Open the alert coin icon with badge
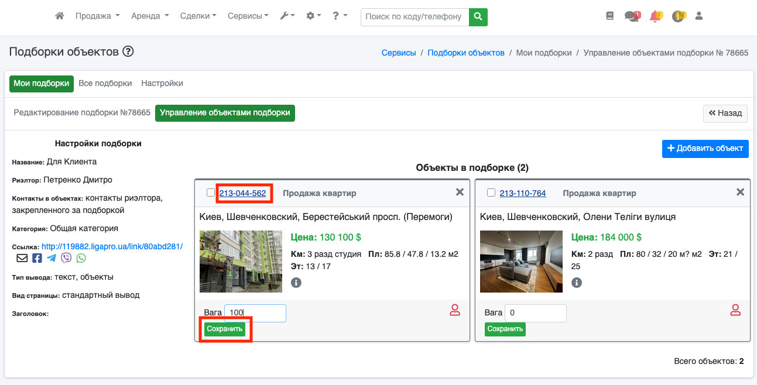The height and width of the screenshot is (385, 757). 679,16
